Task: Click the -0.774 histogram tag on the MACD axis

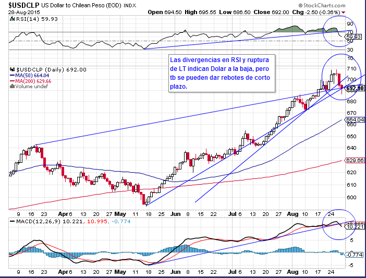Action: tap(354, 255)
